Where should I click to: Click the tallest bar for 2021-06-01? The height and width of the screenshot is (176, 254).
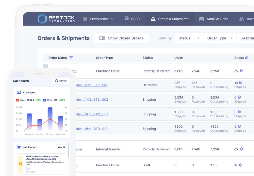[50, 119]
